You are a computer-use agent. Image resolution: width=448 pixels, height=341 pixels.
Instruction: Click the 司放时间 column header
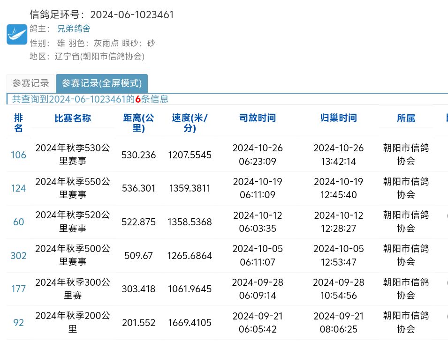click(x=258, y=118)
